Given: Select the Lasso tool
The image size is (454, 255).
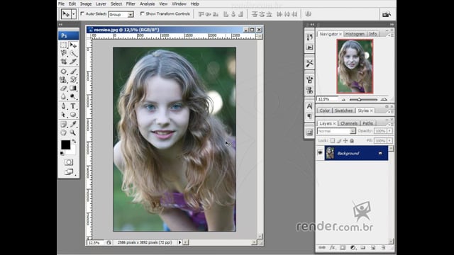Looking at the screenshot, I should click(x=64, y=54).
